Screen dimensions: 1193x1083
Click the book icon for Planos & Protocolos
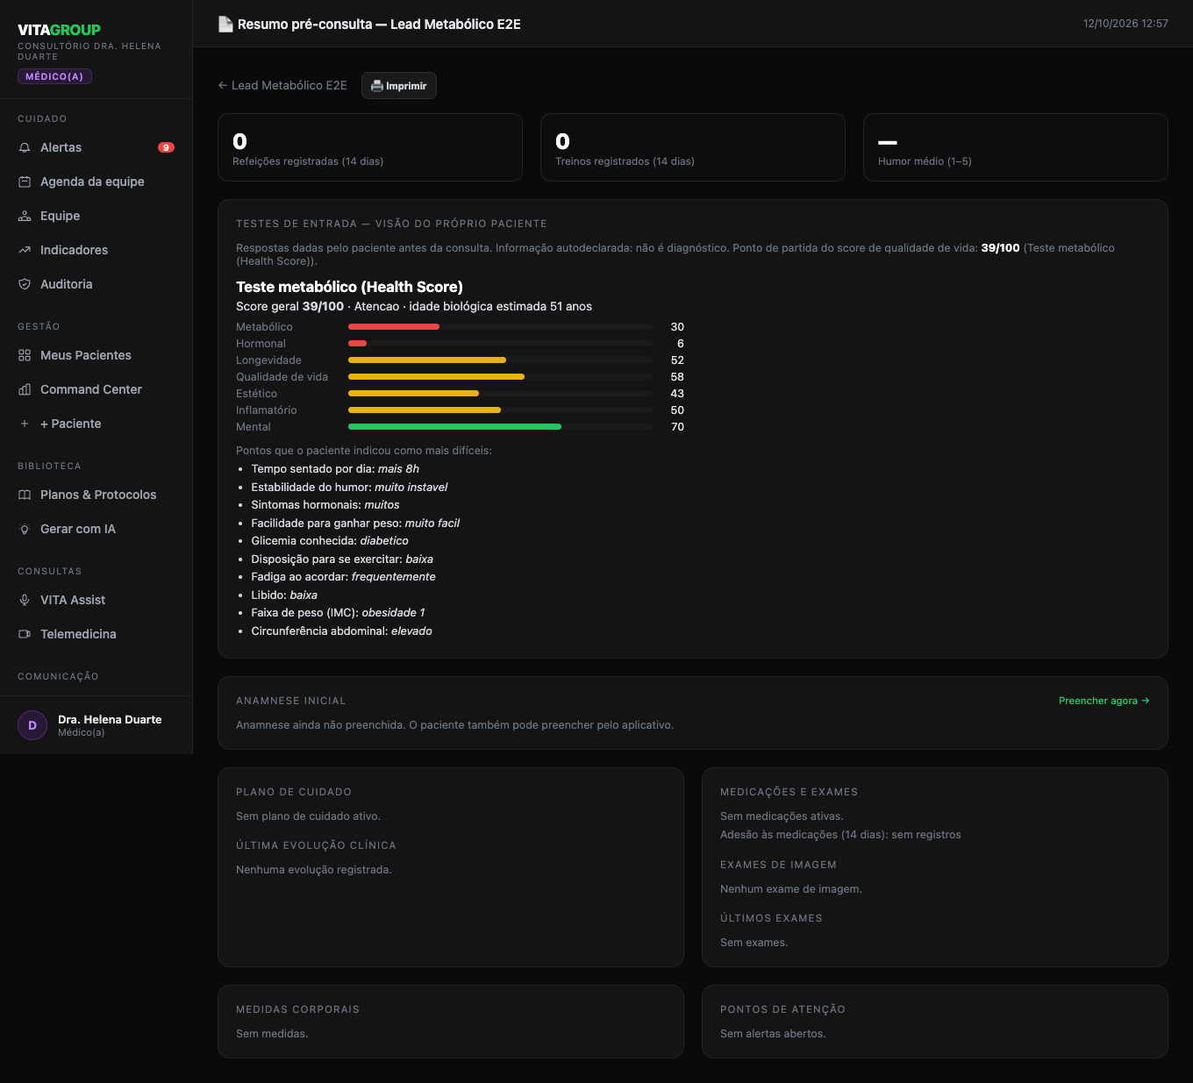[25, 495]
